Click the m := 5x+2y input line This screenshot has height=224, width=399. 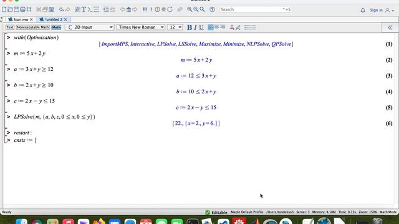(29, 54)
